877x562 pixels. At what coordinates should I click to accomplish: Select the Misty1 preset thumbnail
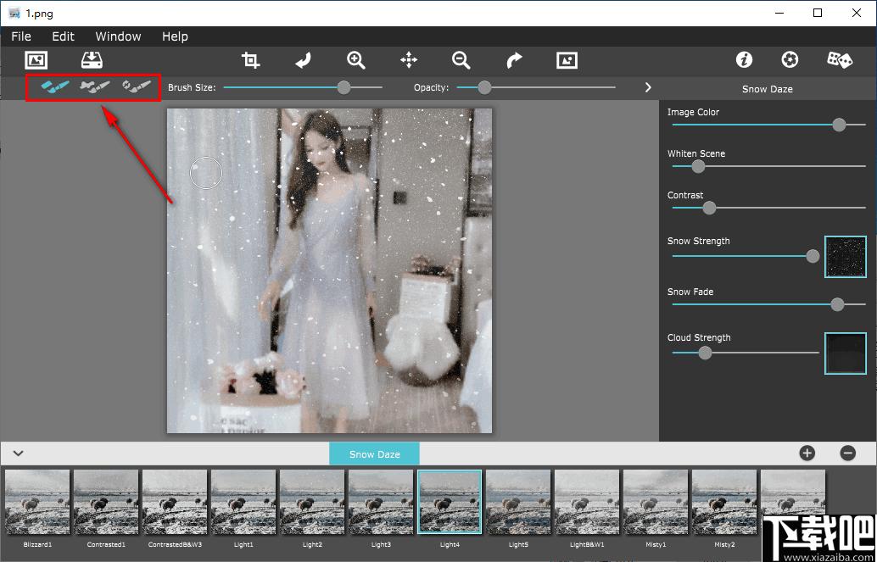click(656, 502)
